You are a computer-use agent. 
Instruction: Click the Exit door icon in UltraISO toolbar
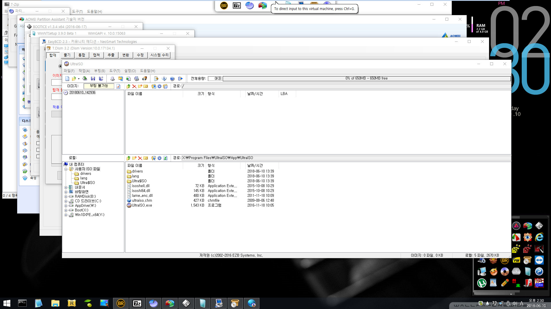(x=180, y=78)
